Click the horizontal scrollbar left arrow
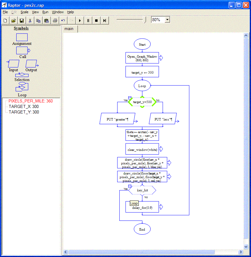Screen dimensions: 251x257 pyautogui.click(x=66, y=252)
